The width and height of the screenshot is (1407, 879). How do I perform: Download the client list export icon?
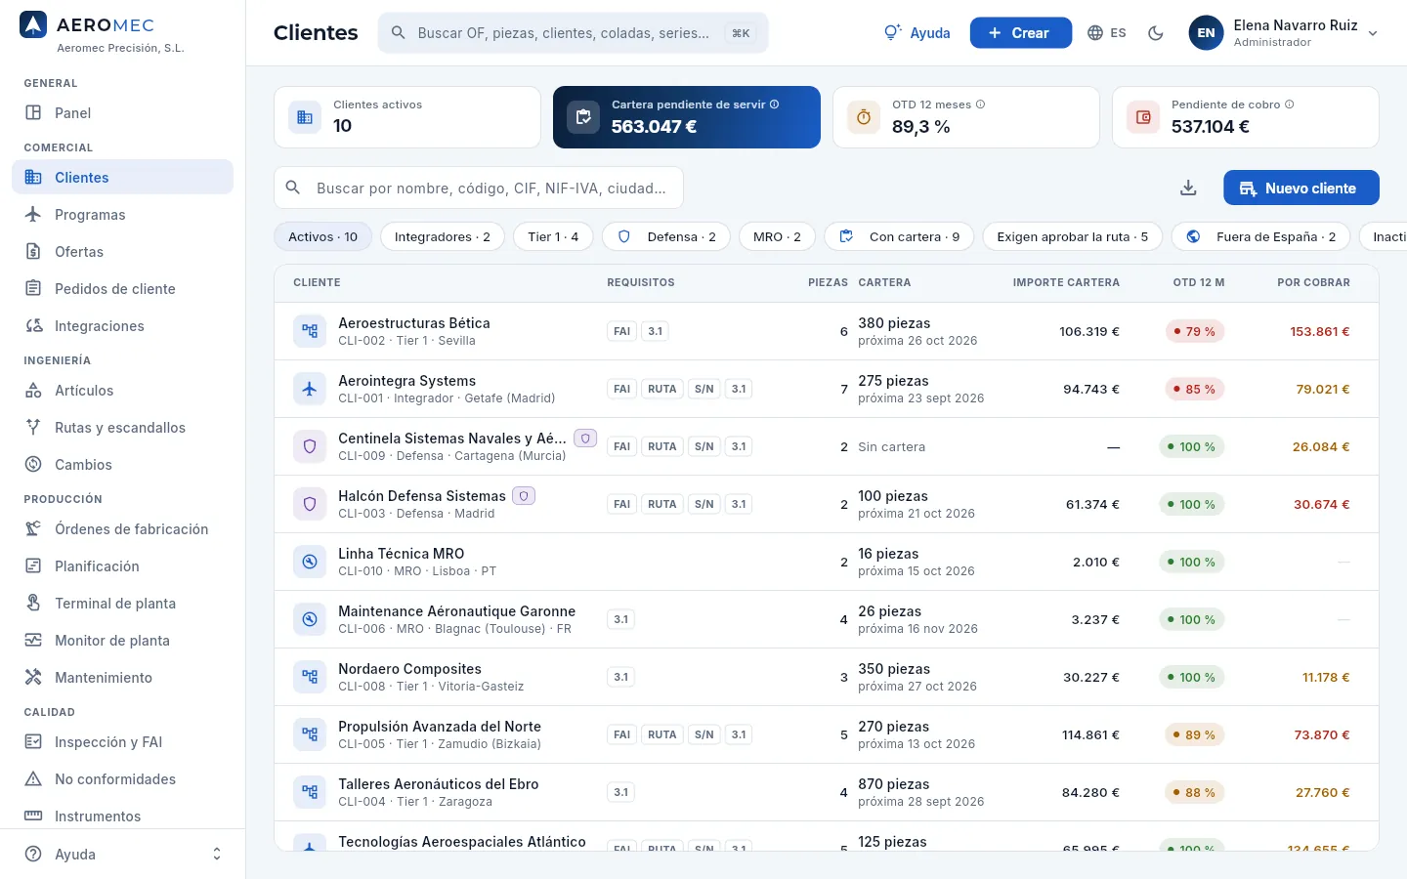click(1188, 188)
